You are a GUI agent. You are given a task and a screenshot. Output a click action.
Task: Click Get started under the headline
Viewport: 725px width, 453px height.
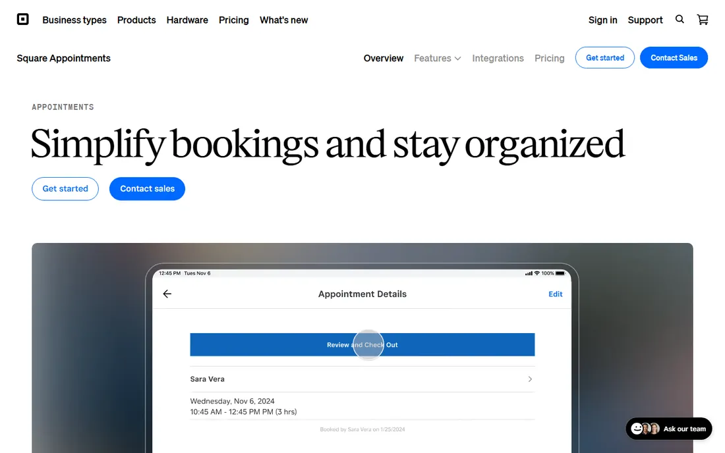[x=65, y=188]
